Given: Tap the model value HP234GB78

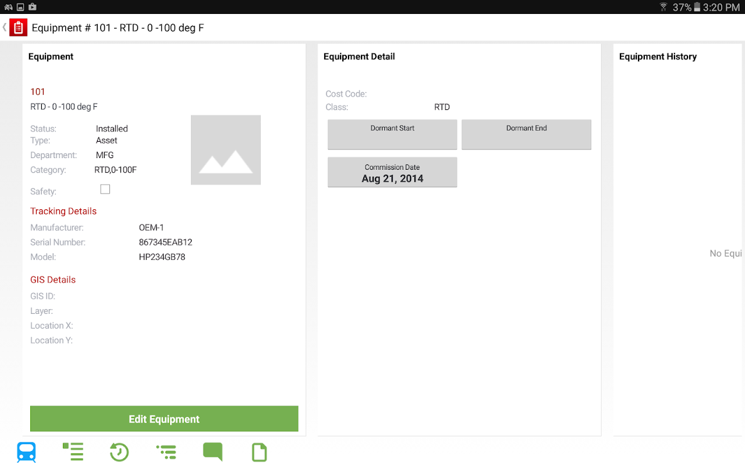Looking at the screenshot, I should (162, 257).
